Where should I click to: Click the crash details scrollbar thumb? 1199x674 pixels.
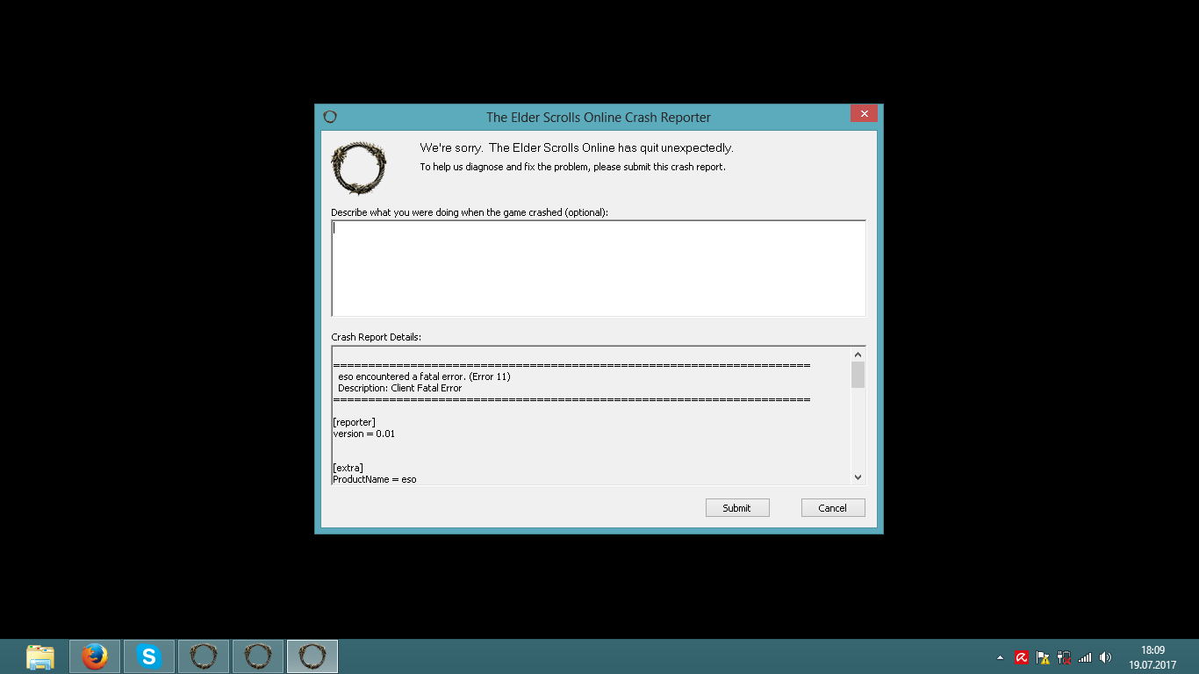pos(858,374)
